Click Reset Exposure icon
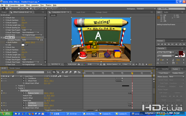The height and width of the screenshot is (116, 186). [x=146, y=64]
